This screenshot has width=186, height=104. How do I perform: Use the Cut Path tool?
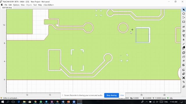184,70
